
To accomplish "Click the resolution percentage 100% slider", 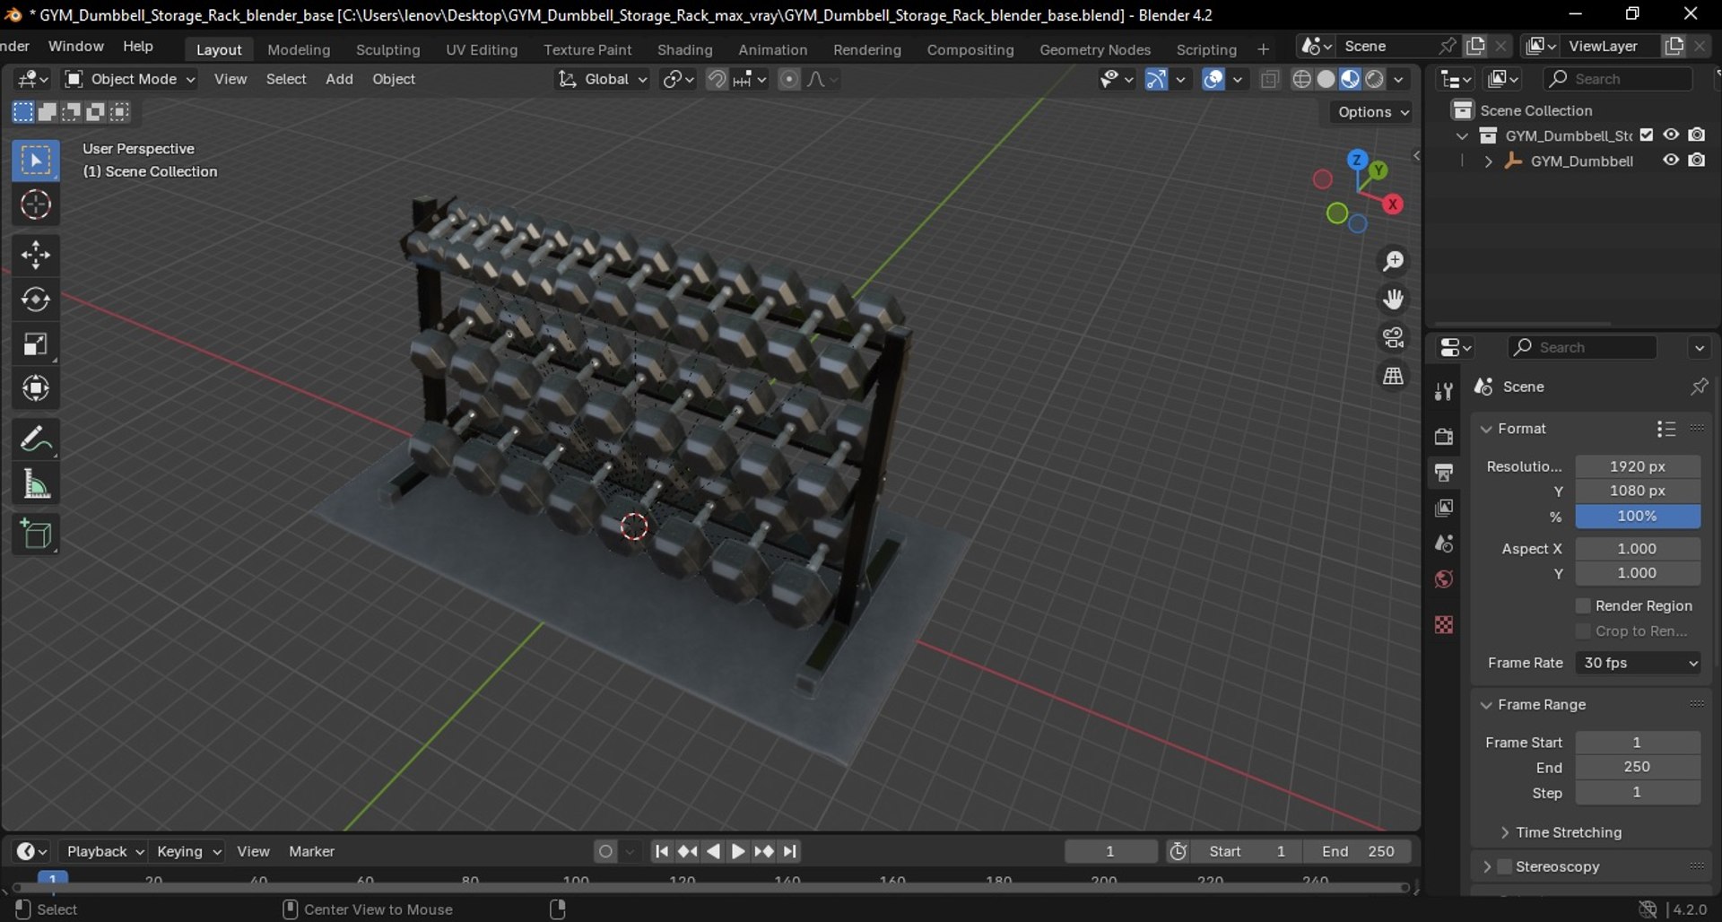I will [x=1638, y=516].
